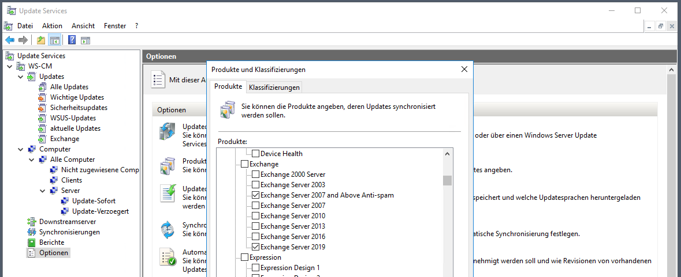Uncheck Exchange Server 2007 and Above Anti-spam
The width and height of the screenshot is (681, 277).
point(255,195)
